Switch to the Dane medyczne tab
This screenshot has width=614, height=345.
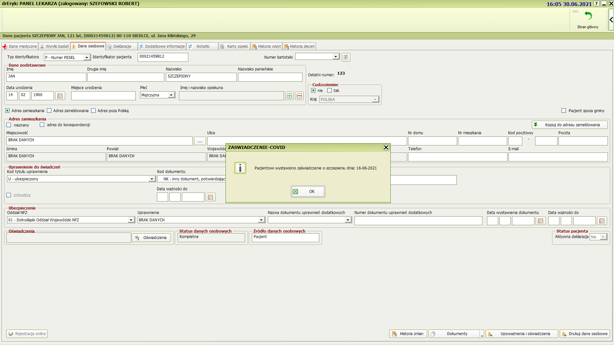coord(20,46)
